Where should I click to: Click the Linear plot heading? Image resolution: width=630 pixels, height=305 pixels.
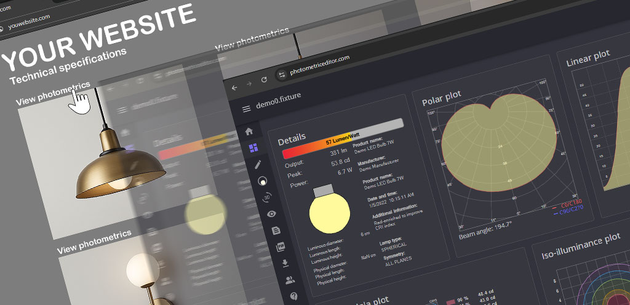(588, 58)
